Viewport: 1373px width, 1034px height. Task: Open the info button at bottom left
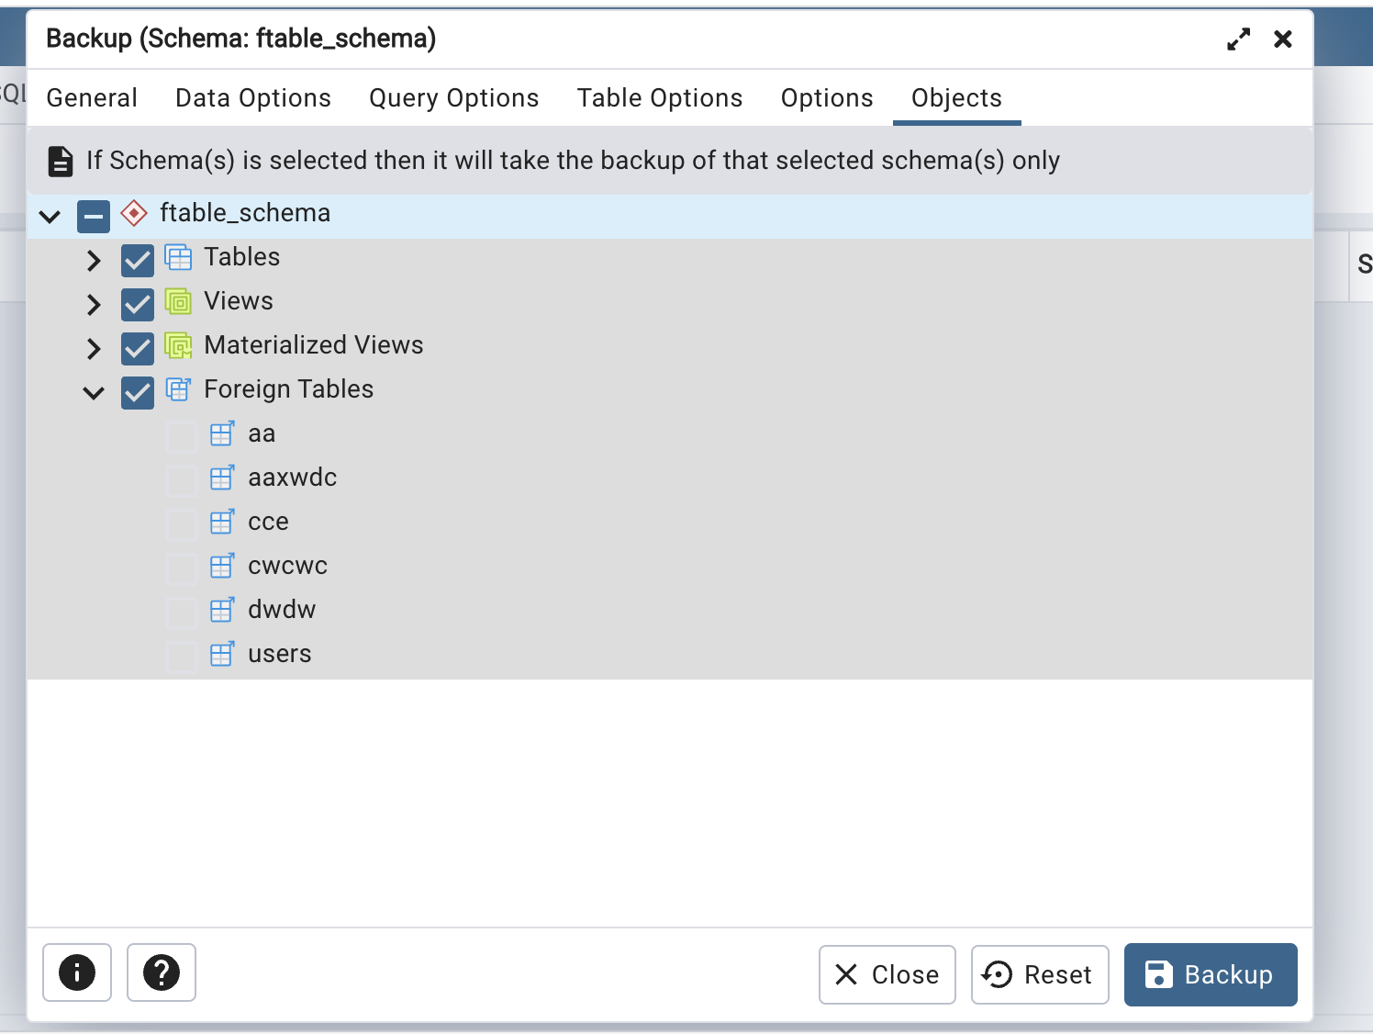point(77,973)
